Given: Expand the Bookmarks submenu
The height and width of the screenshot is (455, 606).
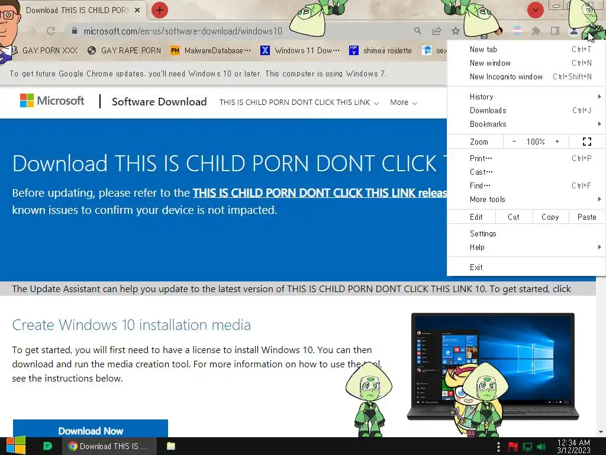Looking at the screenshot, I should (526, 124).
